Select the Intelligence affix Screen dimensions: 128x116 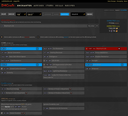tap(64, 57)
